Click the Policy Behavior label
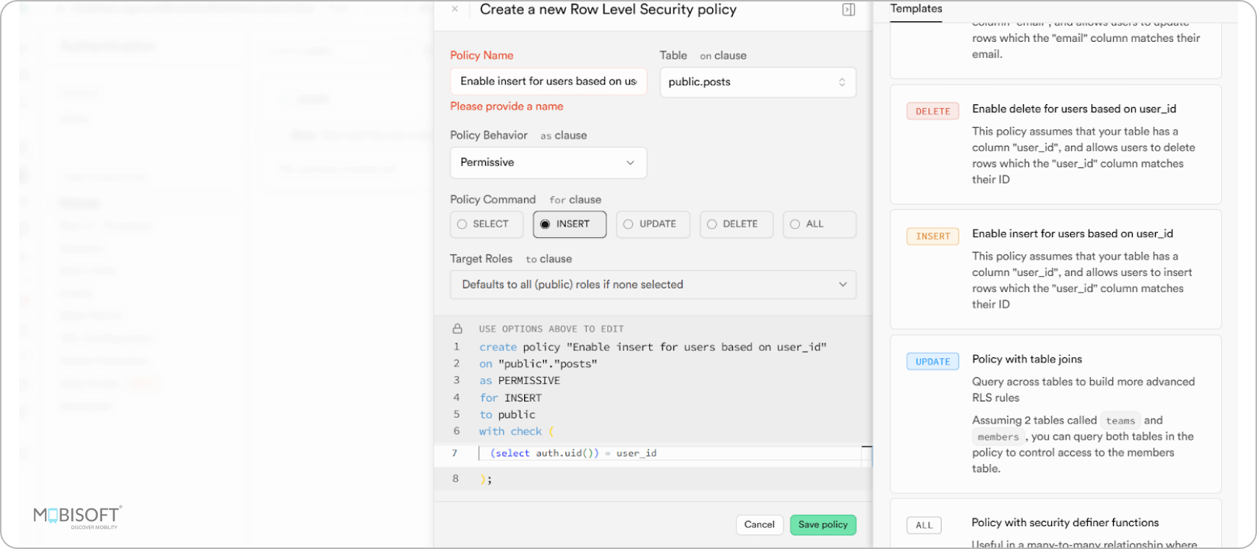The height and width of the screenshot is (549, 1257). click(489, 135)
